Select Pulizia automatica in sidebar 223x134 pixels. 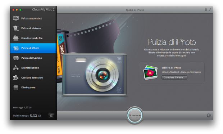(x=31, y=18)
